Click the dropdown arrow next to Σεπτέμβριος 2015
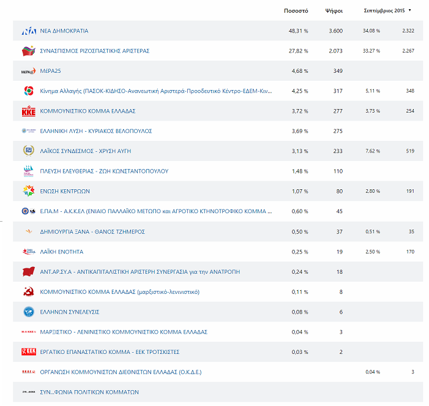429x406 pixels. coord(409,10)
